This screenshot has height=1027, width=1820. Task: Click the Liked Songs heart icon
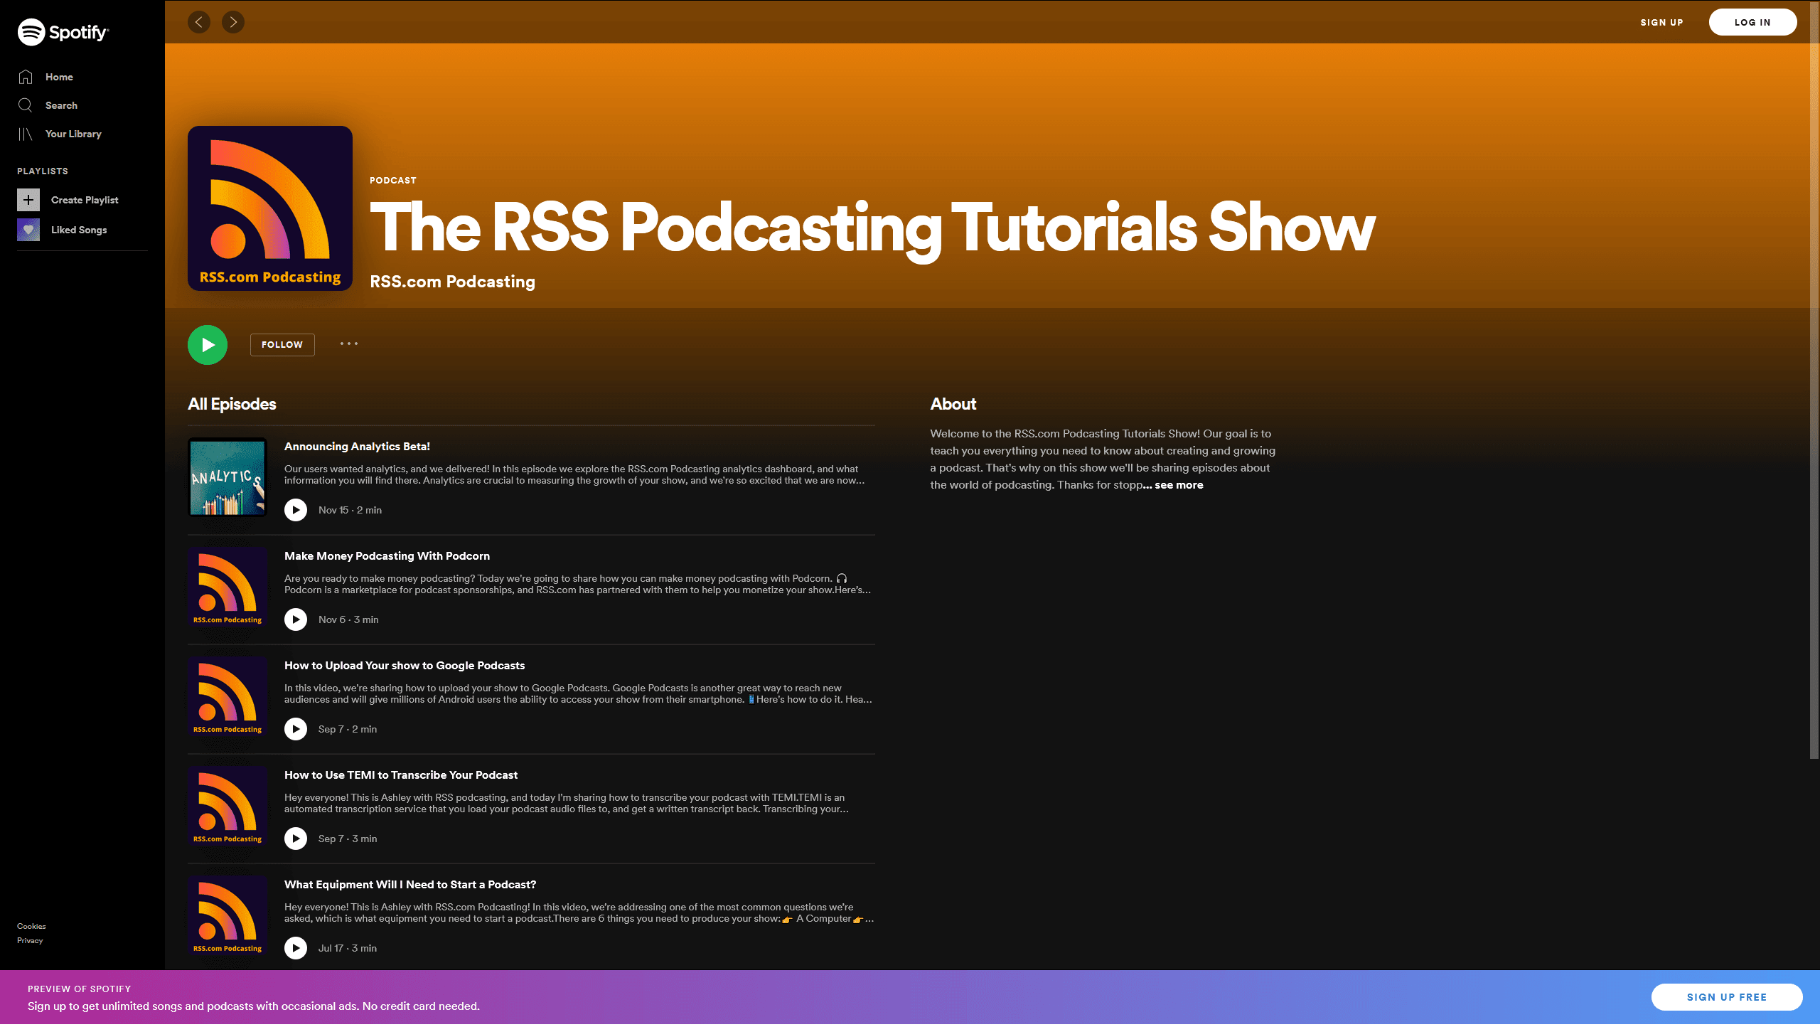(x=28, y=230)
